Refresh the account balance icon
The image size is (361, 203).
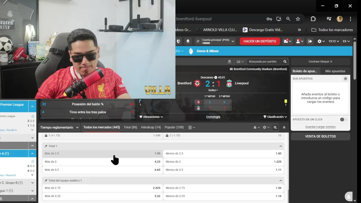click(198, 41)
